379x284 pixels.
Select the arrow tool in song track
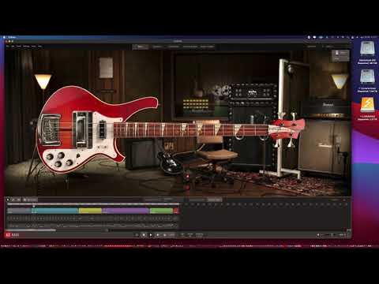click(8, 200)
